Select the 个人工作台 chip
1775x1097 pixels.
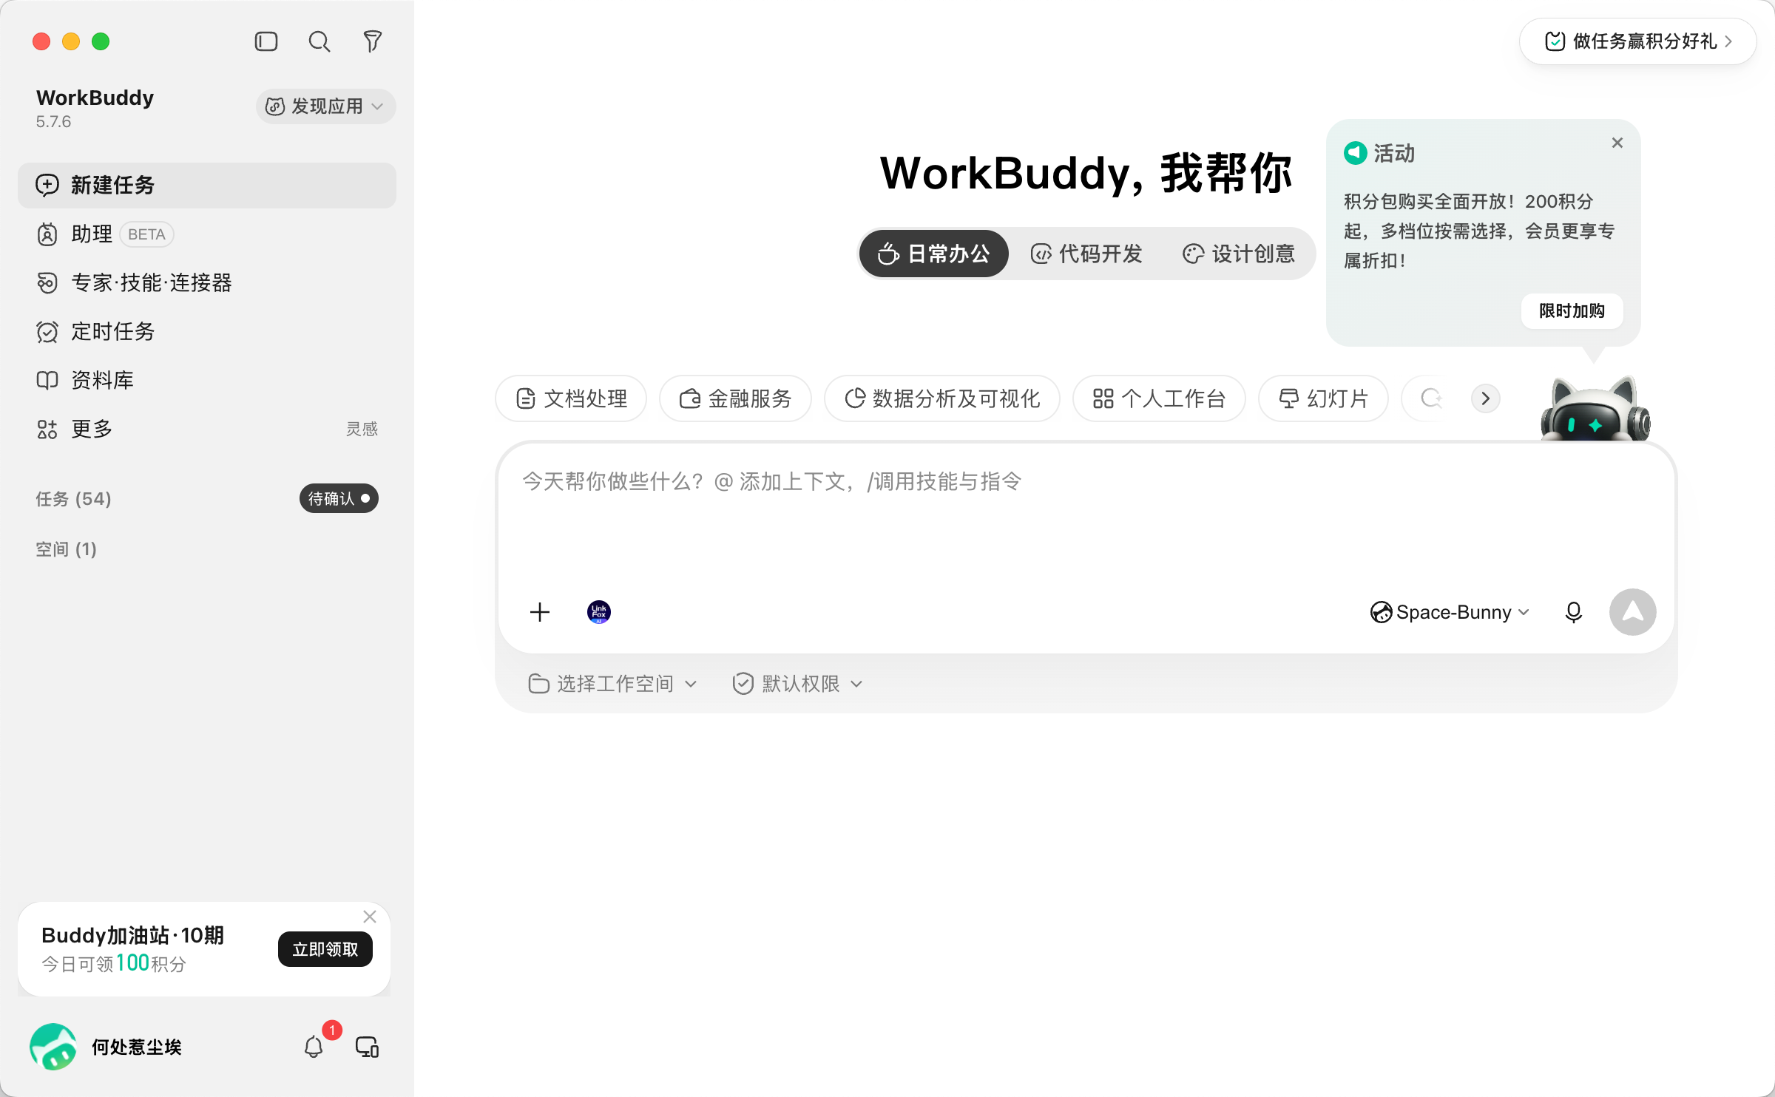point(1159,398)
